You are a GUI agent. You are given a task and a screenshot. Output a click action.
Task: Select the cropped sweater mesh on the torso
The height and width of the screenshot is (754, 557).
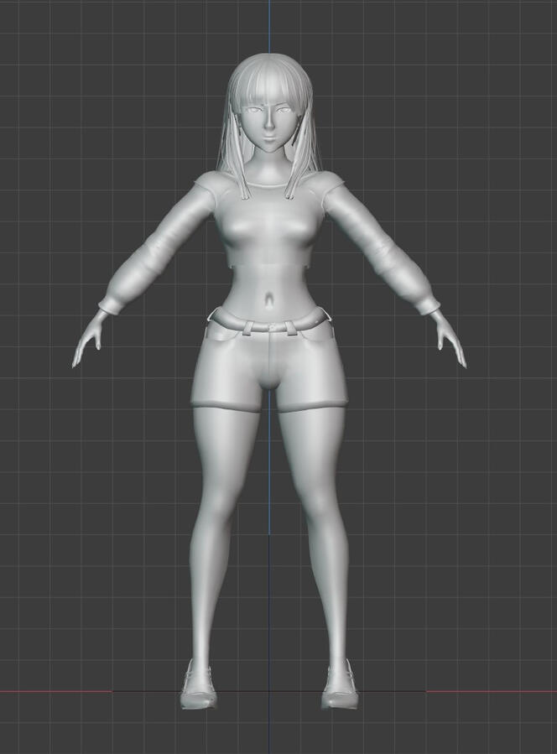tap(268, 226)
